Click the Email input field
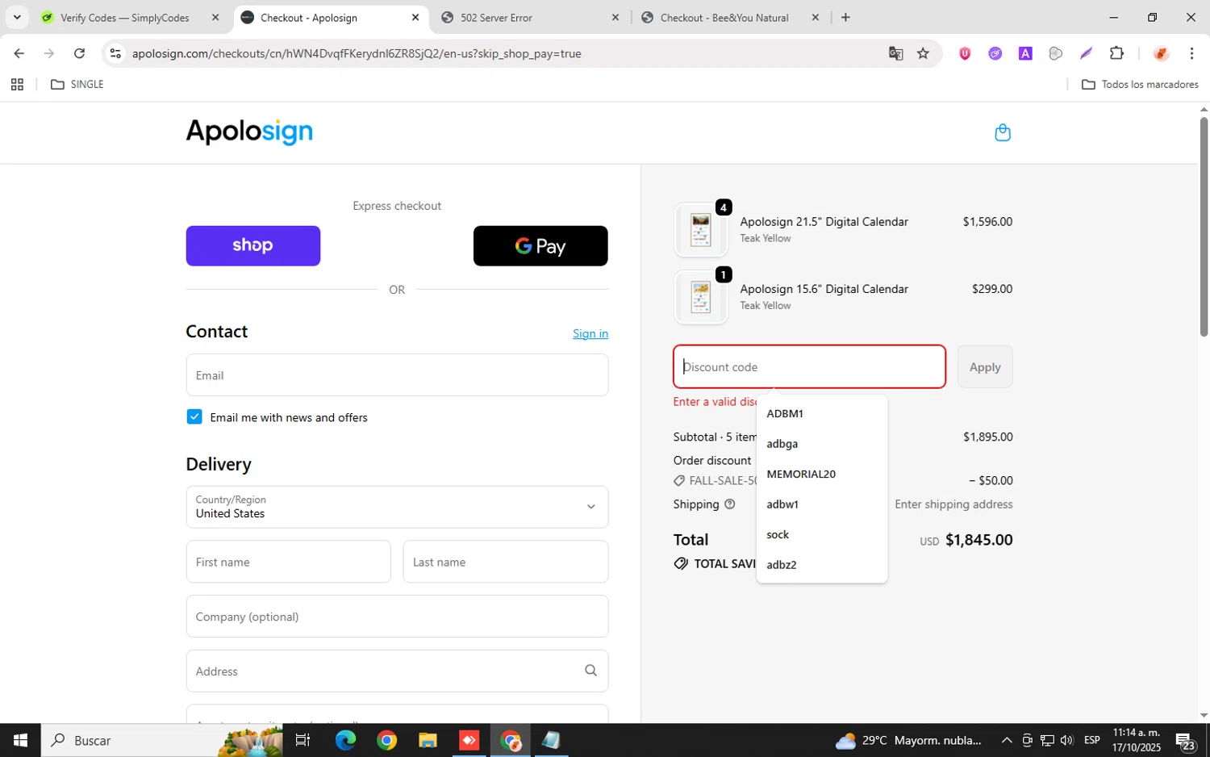Image resolution: width=1210 pixels, height=757 pixels. point(397,375)
